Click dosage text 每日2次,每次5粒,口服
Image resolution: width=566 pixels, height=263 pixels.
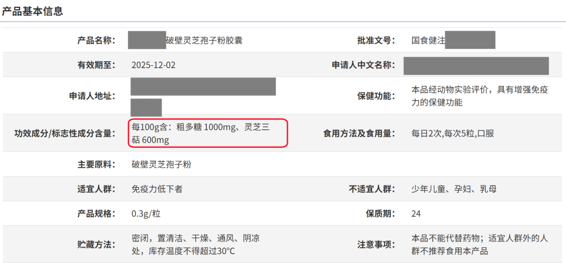point(453,134)
